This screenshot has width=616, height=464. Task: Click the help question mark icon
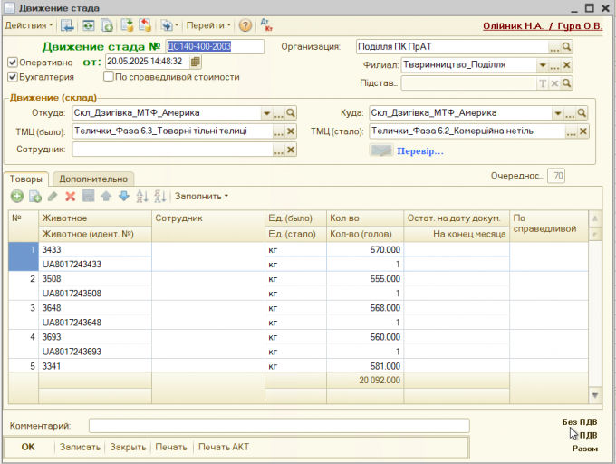click(245, 25)
